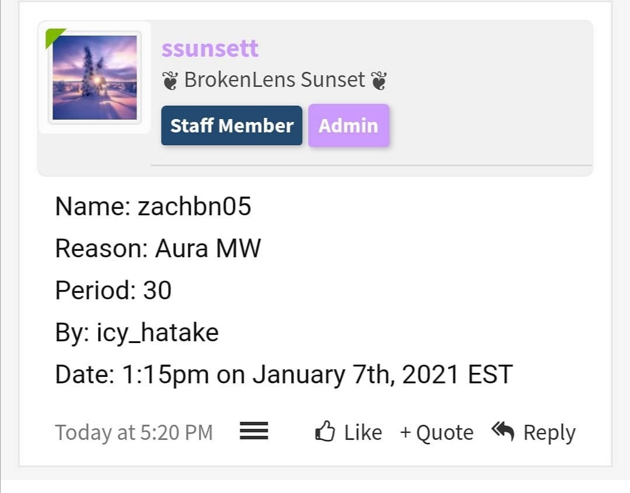This screenshot has width=630, height=493.
Task: Click the purple Admin badge
Action: tap(349, 125)
